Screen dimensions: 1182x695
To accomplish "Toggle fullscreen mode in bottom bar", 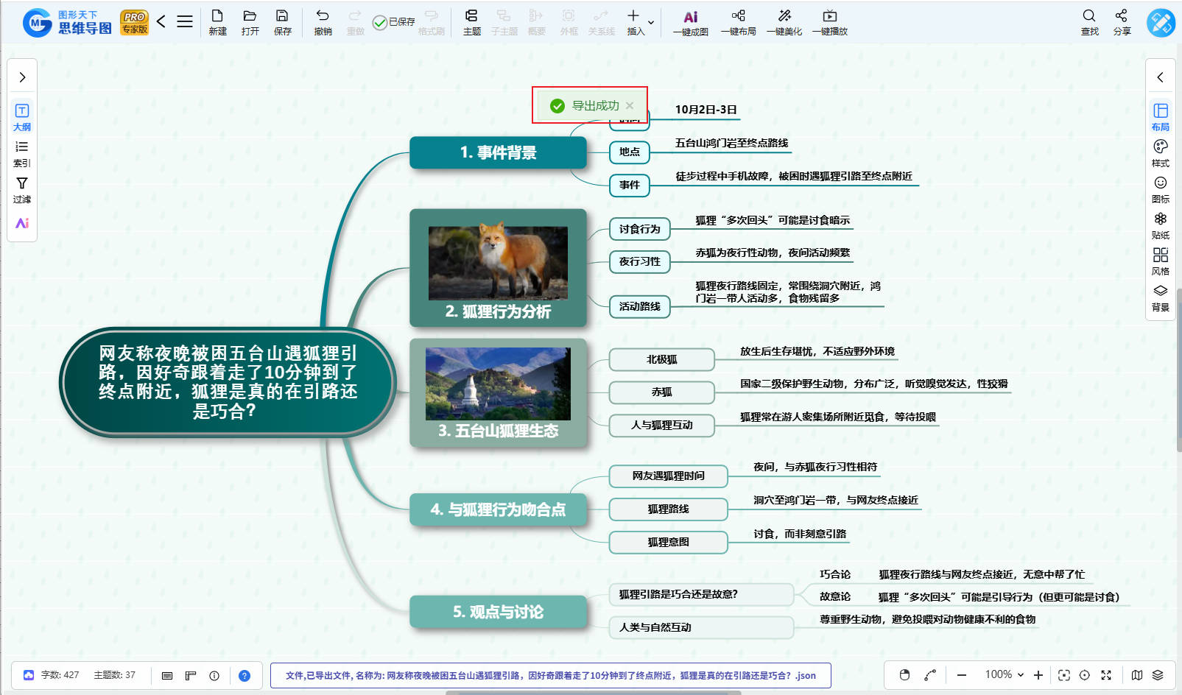I will (1106, 675).
